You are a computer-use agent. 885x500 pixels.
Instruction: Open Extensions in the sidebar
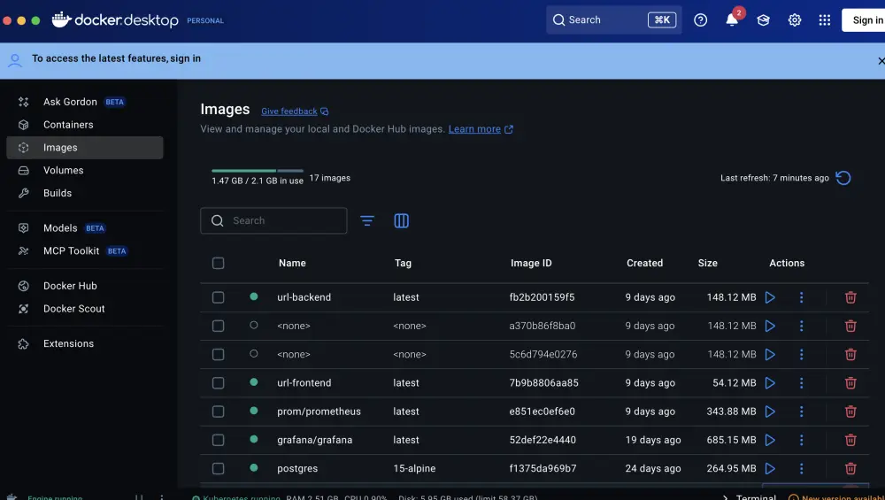85,343
